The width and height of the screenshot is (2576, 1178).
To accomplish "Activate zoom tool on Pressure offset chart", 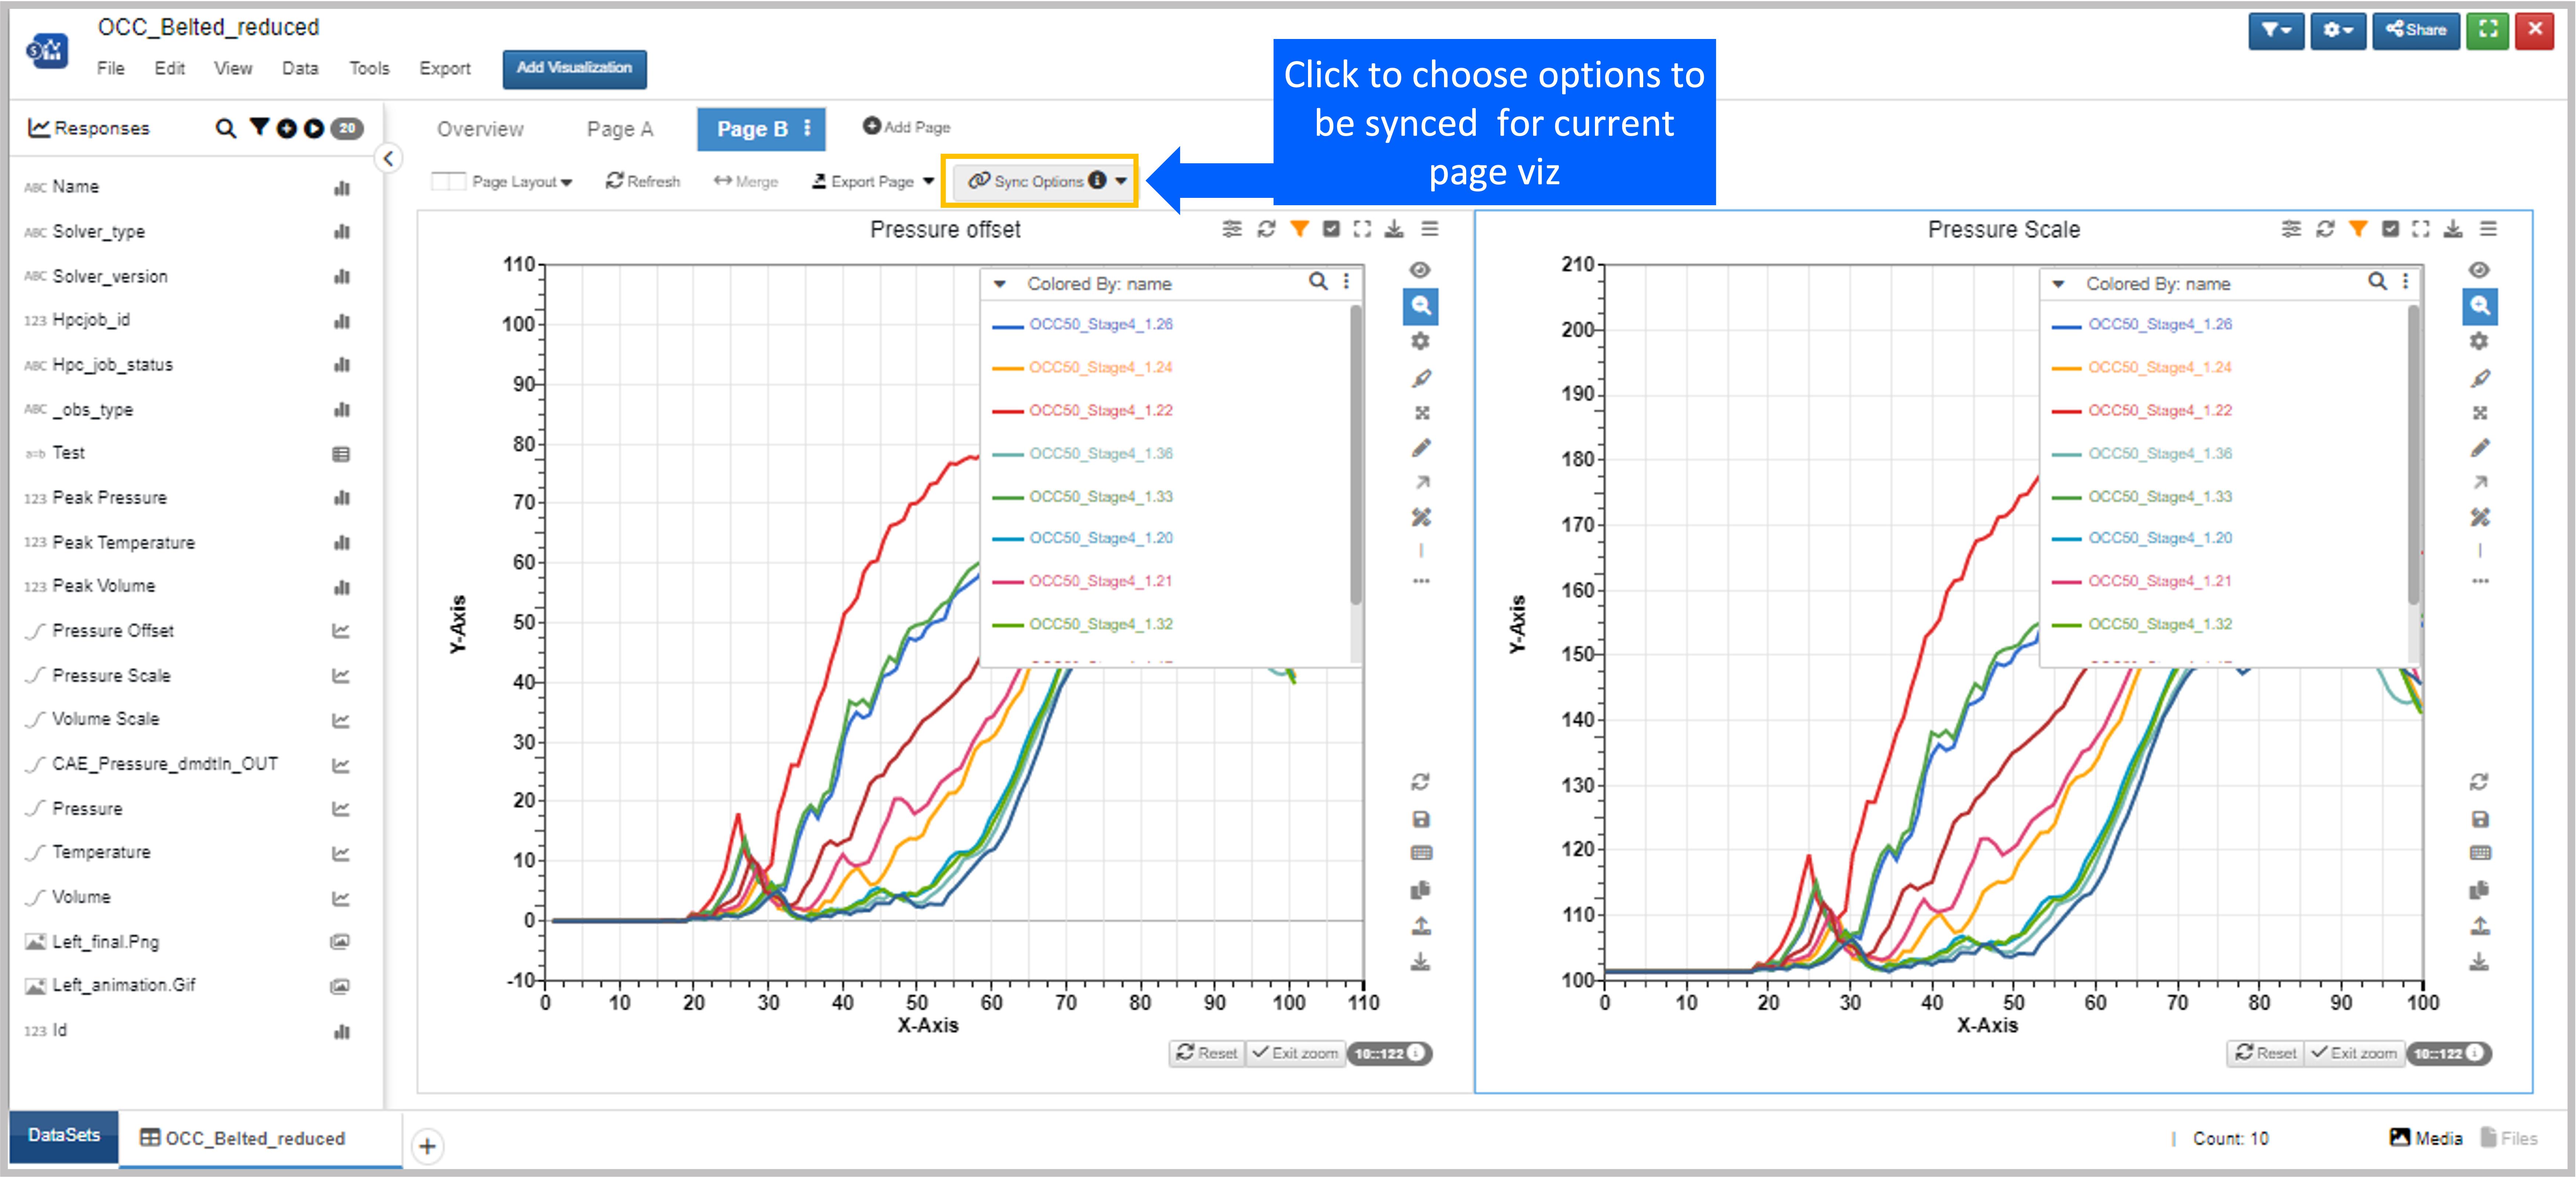I will click(x=1421, y=306).
